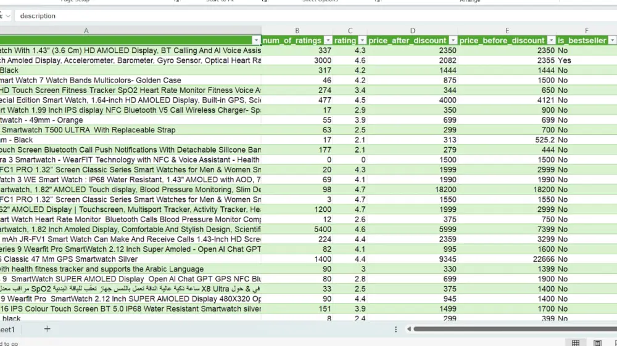Screen dimensions: 617x346
Task: Select the rating cell 2.9
Action: tap(350, 110)
